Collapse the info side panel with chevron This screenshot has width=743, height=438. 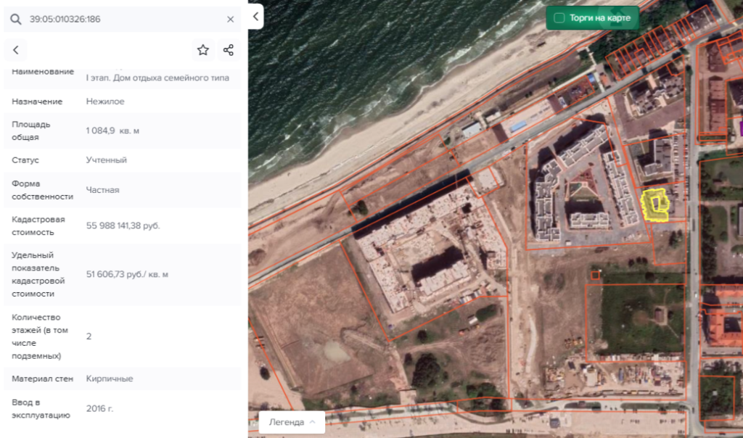coord(255,16)
